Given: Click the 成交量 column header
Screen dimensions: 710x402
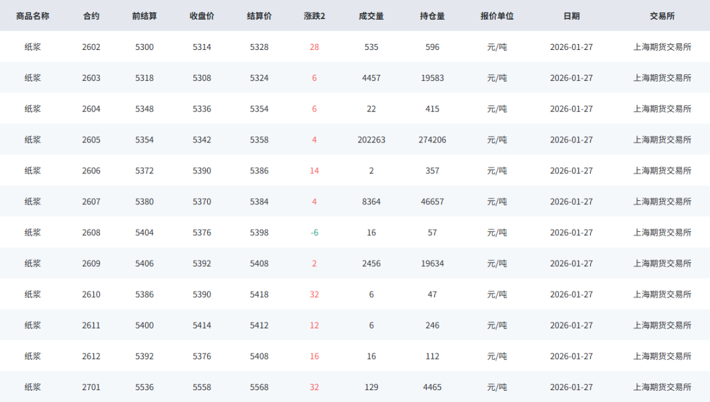Looking at the screenshot, I should pos(371,16).
